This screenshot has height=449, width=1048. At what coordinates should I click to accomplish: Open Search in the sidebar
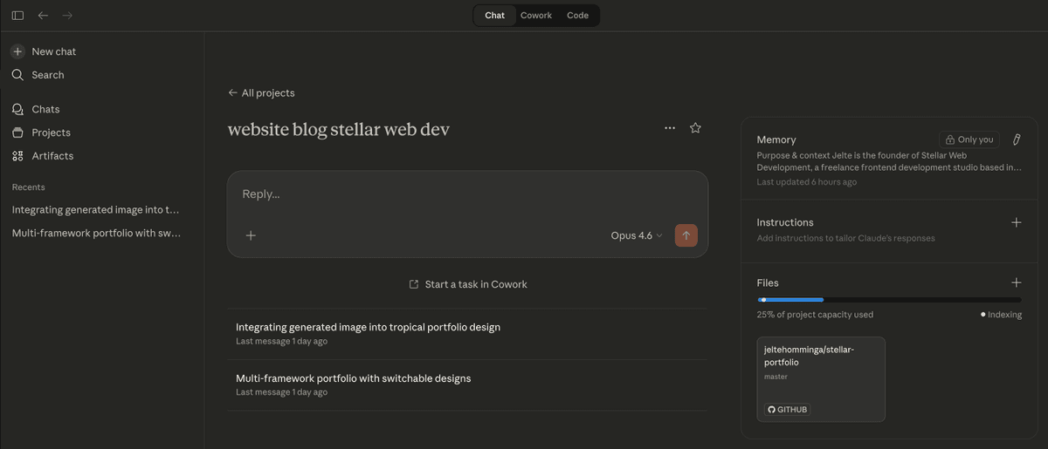pyautogui.click(x=38, y=75)
